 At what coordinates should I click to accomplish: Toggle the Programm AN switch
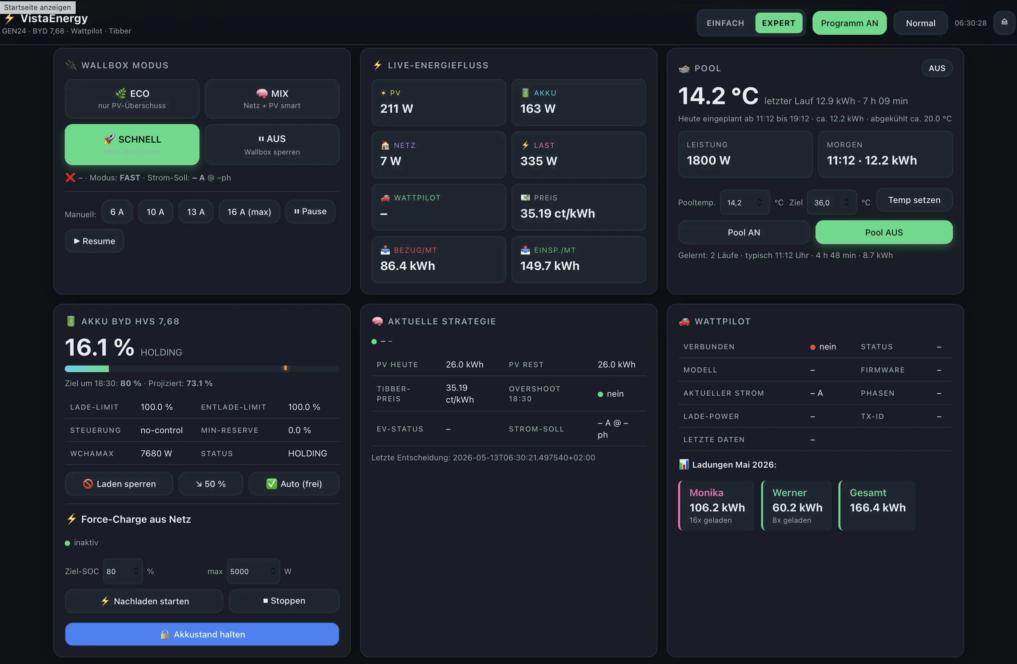tap(849, 23)
